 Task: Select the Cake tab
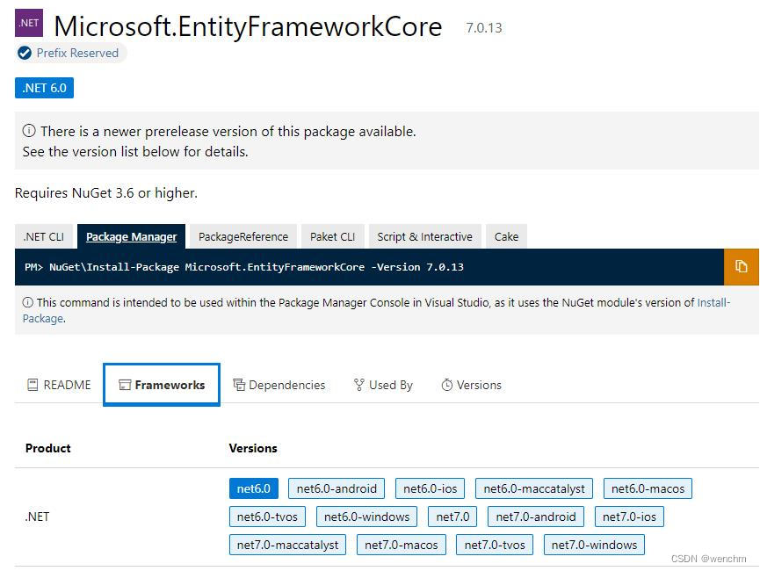(x=506, y=236)
